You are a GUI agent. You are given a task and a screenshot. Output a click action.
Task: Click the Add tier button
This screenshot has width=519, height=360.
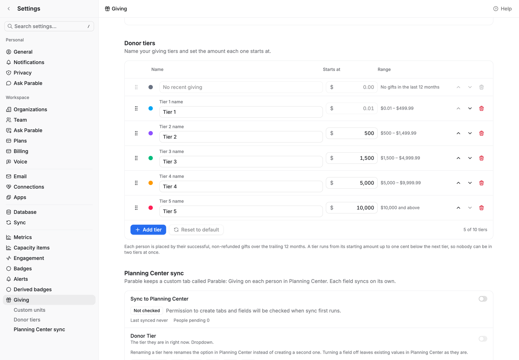tap(148, 230)
